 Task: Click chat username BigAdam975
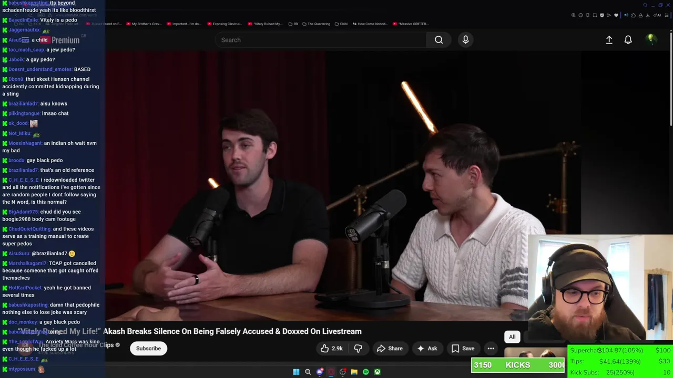point(23,212)
